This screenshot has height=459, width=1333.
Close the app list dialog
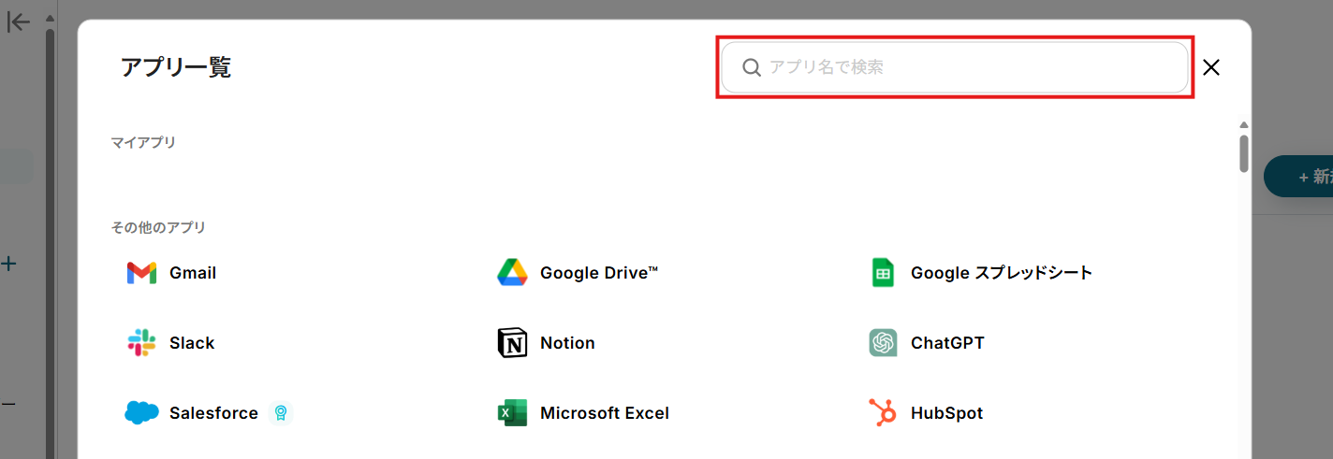click(1211, 67)
